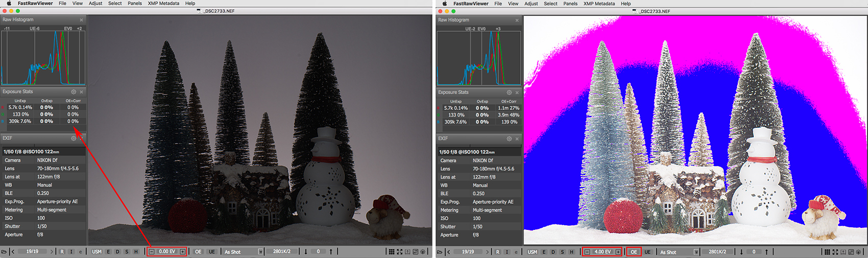
Task: Decrease exposure with minus button, left window
Action: (152, 252)
